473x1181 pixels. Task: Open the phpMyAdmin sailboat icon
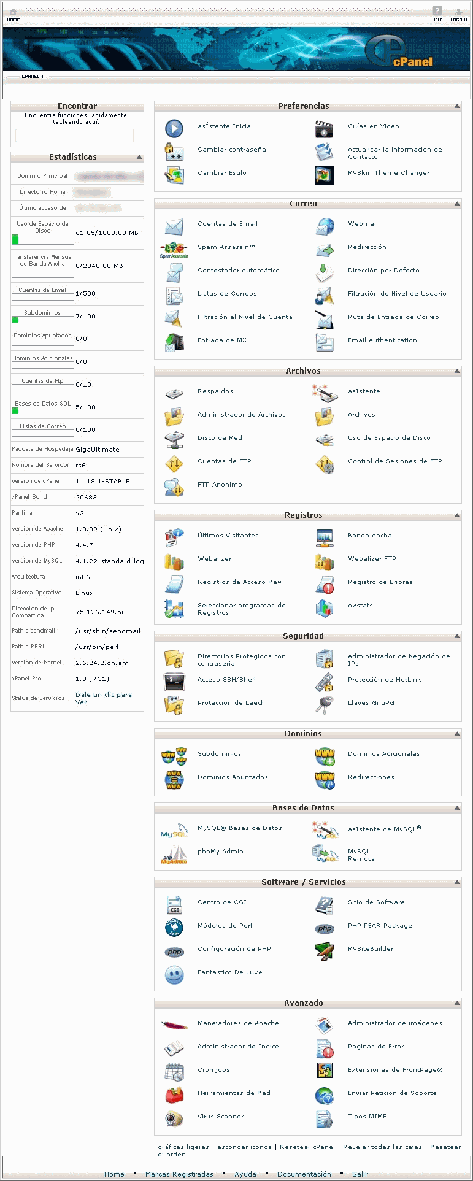pyautogui.click(x=174, y=855)
